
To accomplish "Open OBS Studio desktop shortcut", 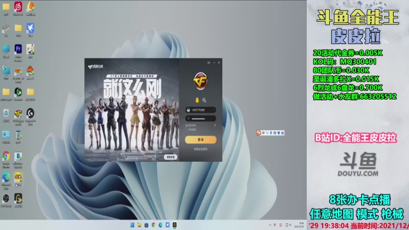I will pos(6,199).
